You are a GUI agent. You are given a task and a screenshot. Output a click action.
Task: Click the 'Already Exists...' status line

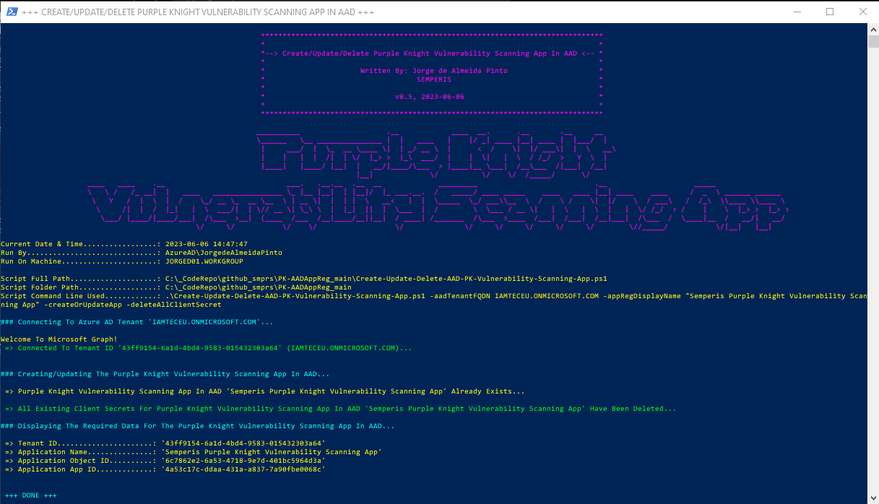265,391
